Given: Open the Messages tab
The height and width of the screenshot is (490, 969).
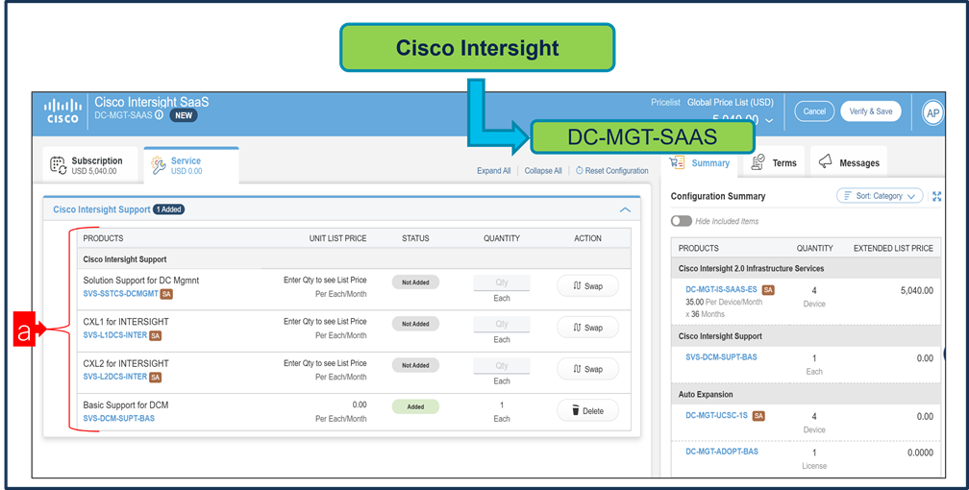Looking at the screenshot, I should tap(849, 163).
